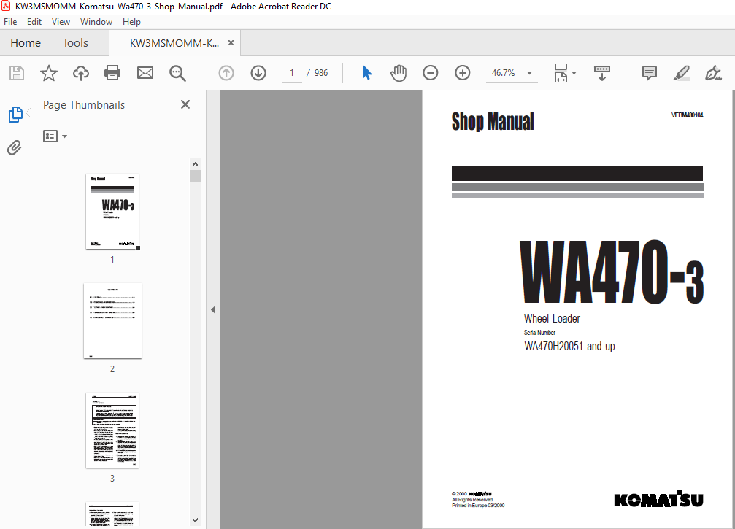Image resolution: width=735 pixels, height=529 pixels.
Task: Click the Serial Number label text
Action: pos(539,333)
